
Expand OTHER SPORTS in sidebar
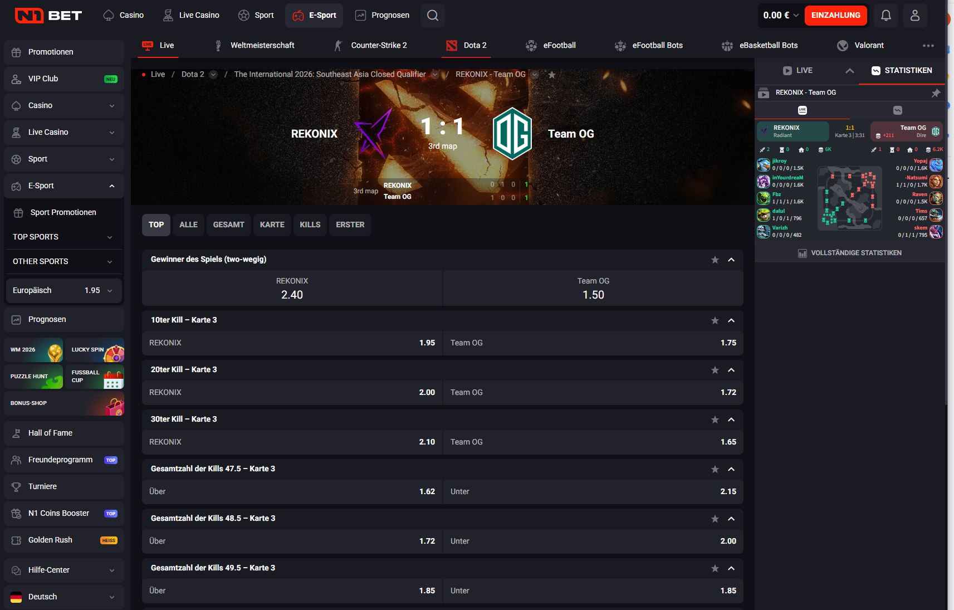tap(63, 261)
